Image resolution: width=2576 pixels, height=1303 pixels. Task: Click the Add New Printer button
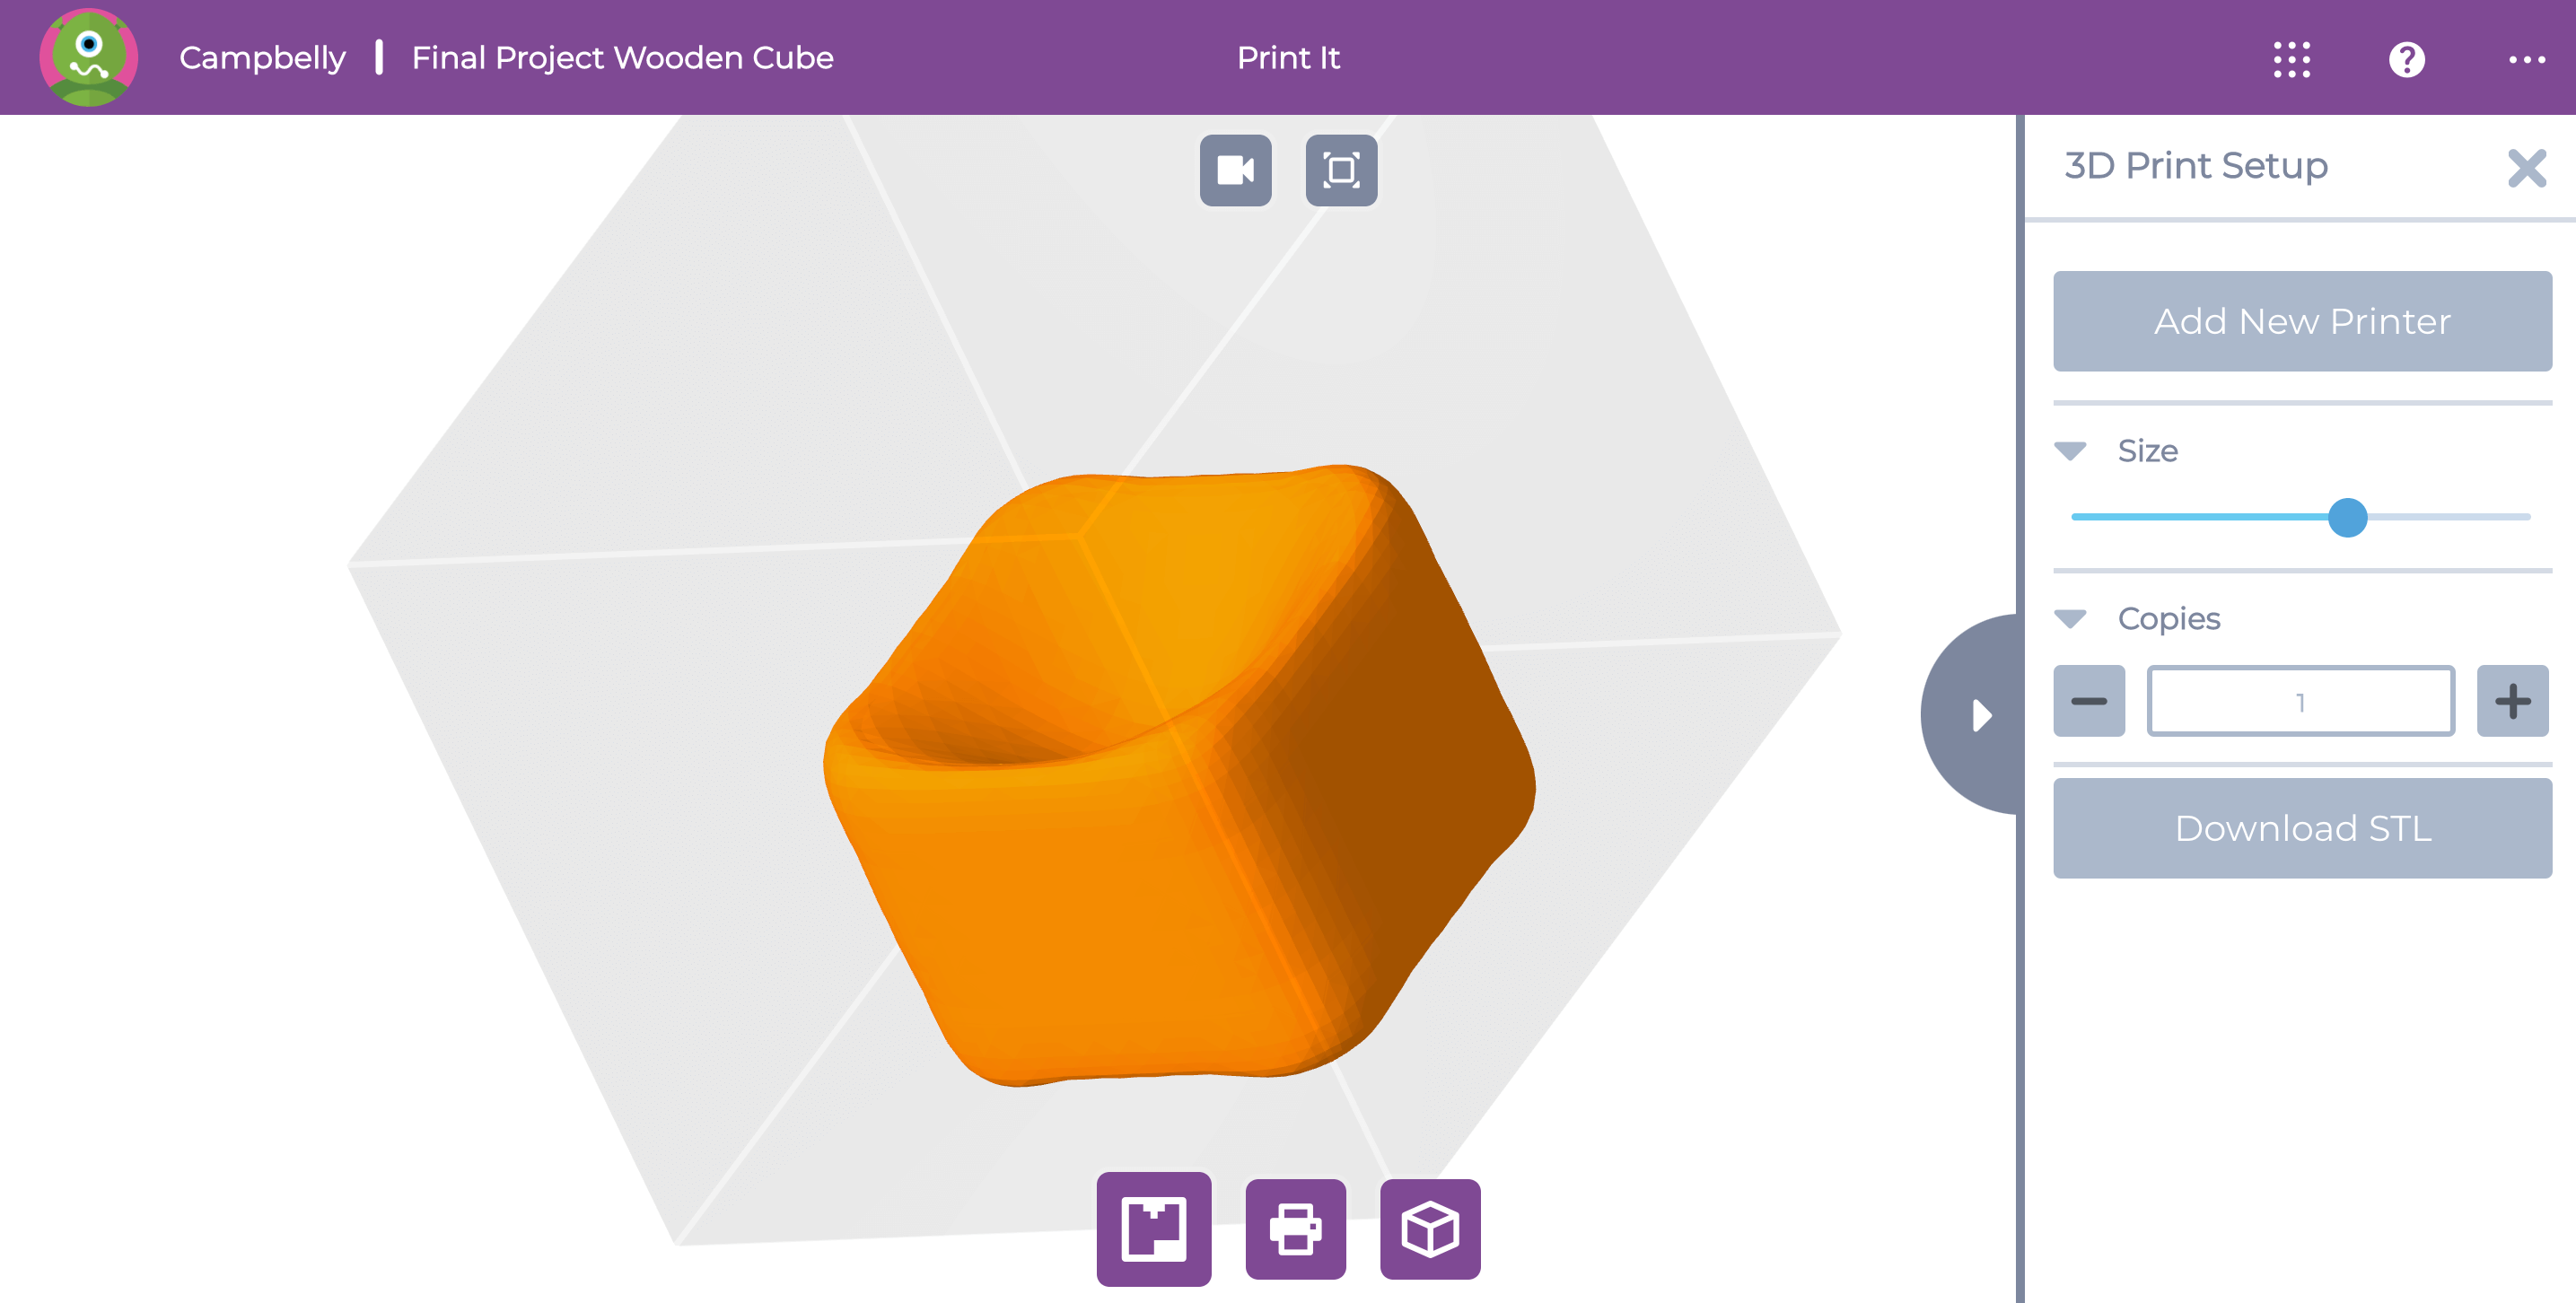(2305, 322)
